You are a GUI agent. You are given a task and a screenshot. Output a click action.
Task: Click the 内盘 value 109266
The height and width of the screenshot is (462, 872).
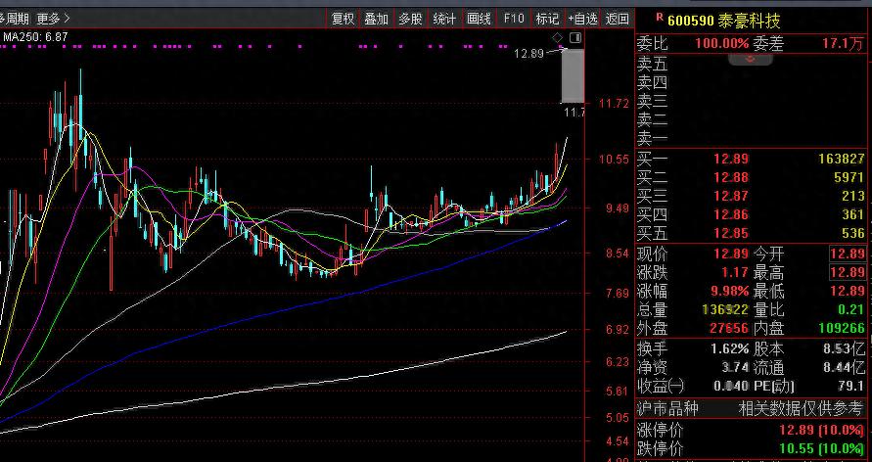click(842, 328)
